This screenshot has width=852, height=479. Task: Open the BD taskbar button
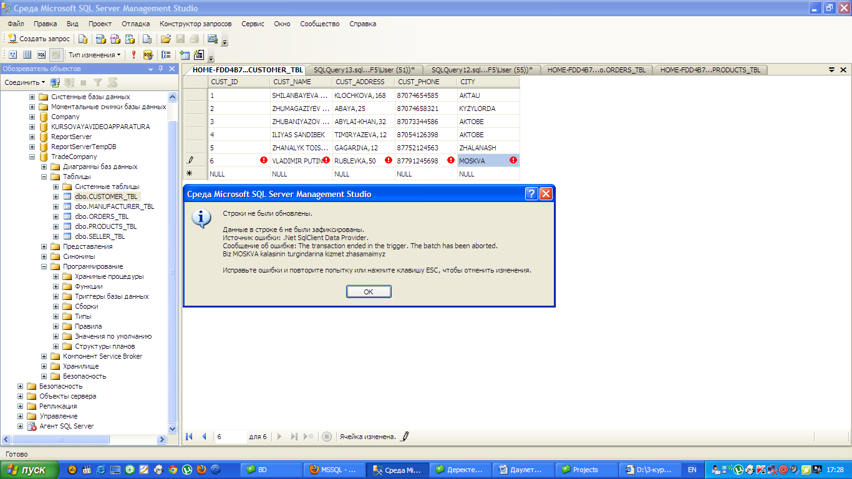[x=272, y=470]
